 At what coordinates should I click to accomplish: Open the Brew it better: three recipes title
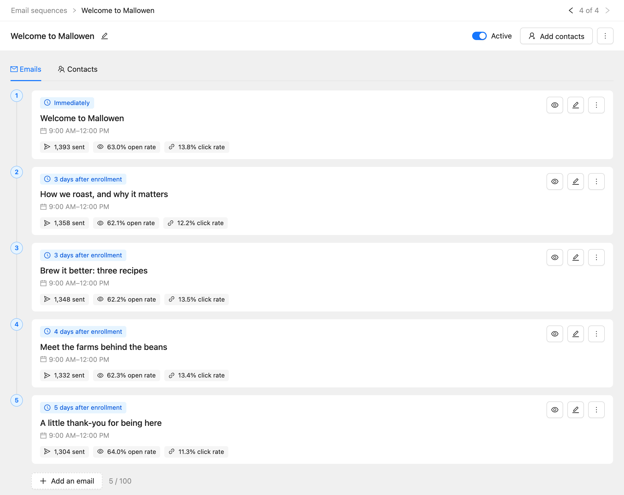pyautogui.click(x=94, y=271)
